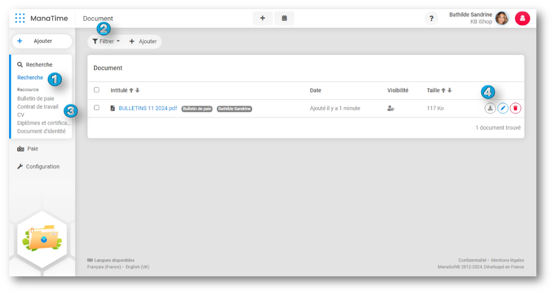Open the Contrat de travail shortcut

38,107
